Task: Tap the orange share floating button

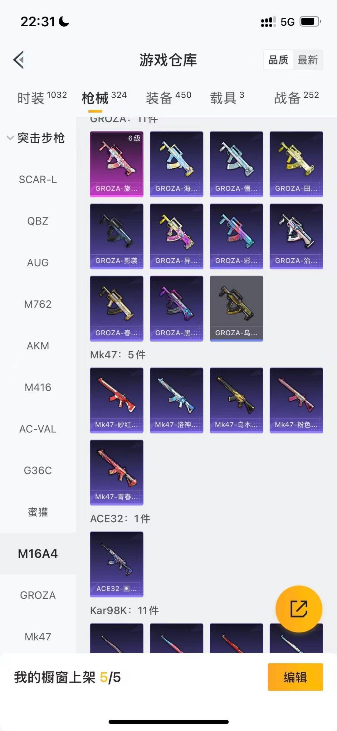Action: (299, 609)
